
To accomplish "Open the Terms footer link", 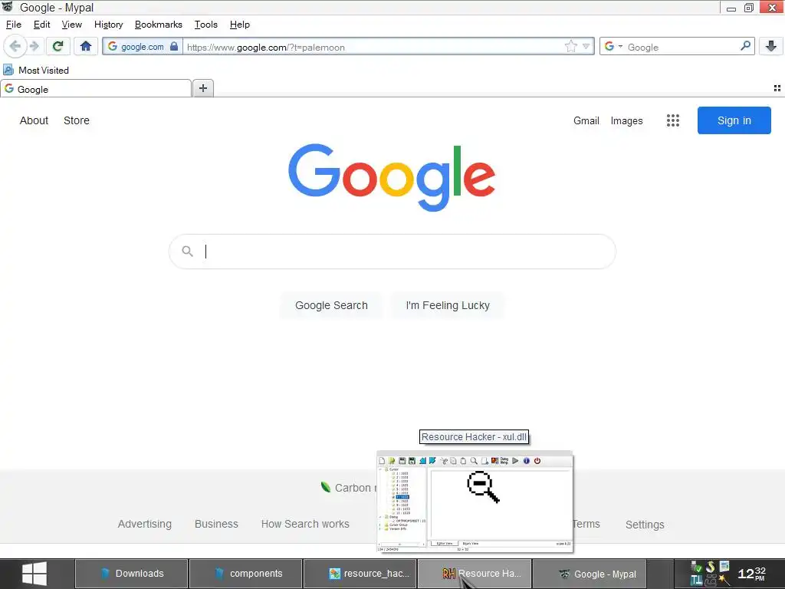I will click(586, 524).
